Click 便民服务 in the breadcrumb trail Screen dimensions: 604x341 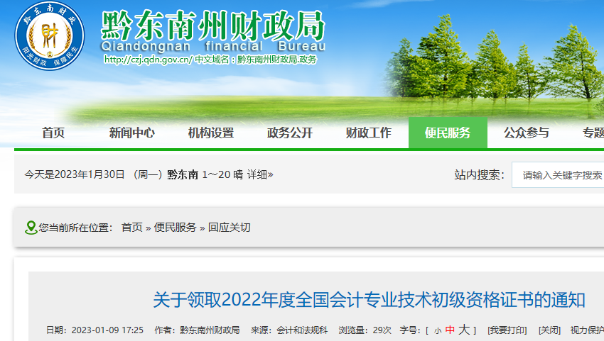click(x=176, y=227)
